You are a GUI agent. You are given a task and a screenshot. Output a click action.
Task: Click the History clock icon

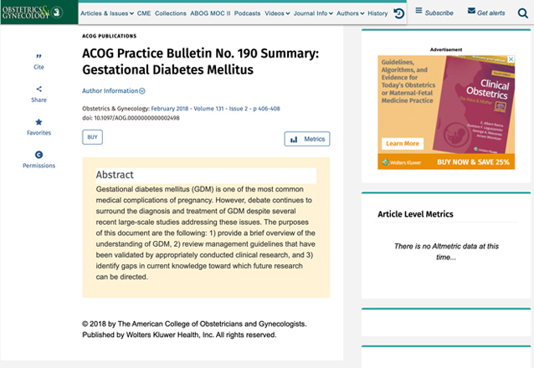coord(398,13)
